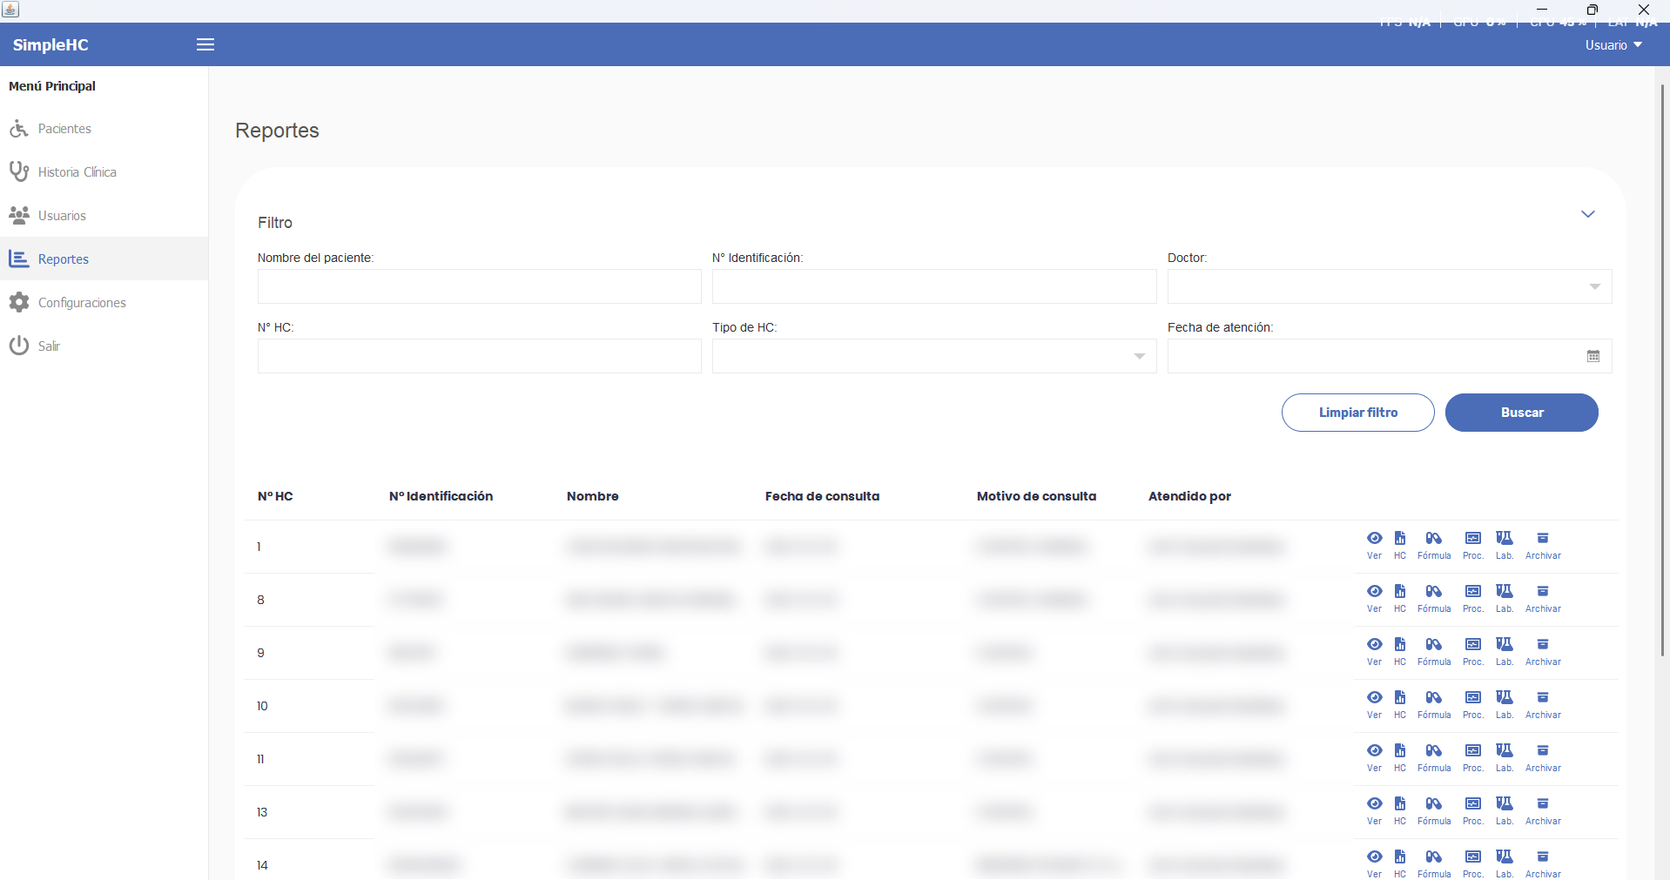Open Fórmula for record number 8
Image resolution: width=1670 pixels, height=880 pixels.
click(1434, 599)
